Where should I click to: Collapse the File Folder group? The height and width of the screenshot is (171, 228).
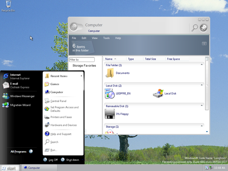[x=202, y=65]
